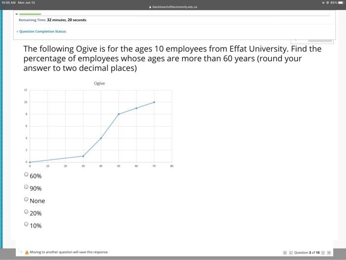
Task: Open the Question Completion Status link
Action: [x=43, y=31]
